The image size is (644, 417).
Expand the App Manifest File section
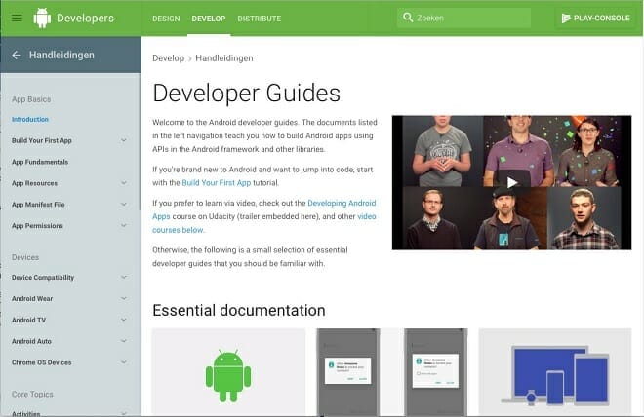(124, 205)
